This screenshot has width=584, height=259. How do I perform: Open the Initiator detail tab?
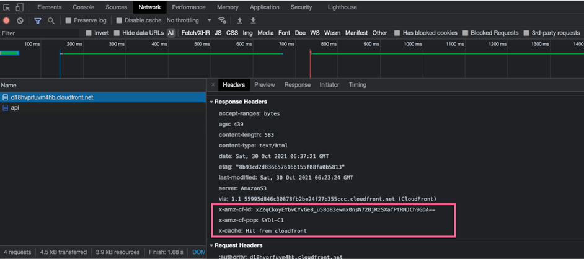pyautogui.click(x=330, y=85)
